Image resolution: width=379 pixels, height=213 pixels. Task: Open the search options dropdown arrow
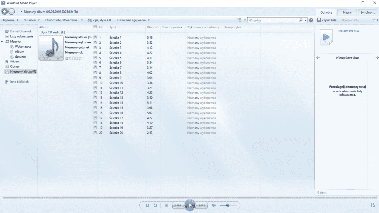point(306,20)
